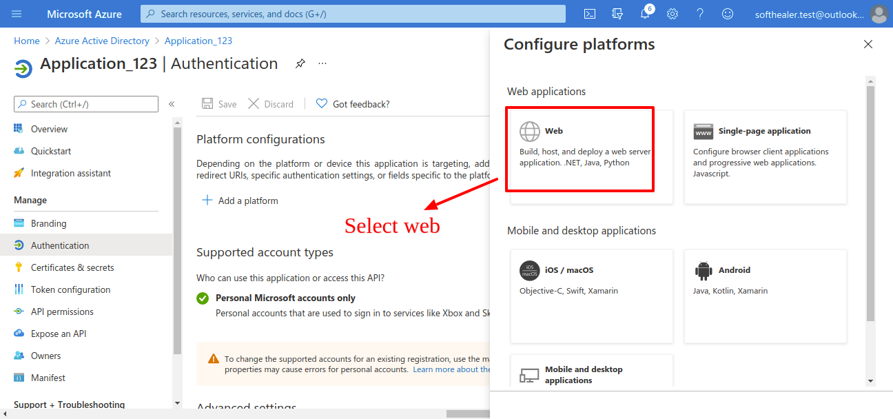Select the Single-page application card
This screenshot has height=419, width=893.
(766, 157)
